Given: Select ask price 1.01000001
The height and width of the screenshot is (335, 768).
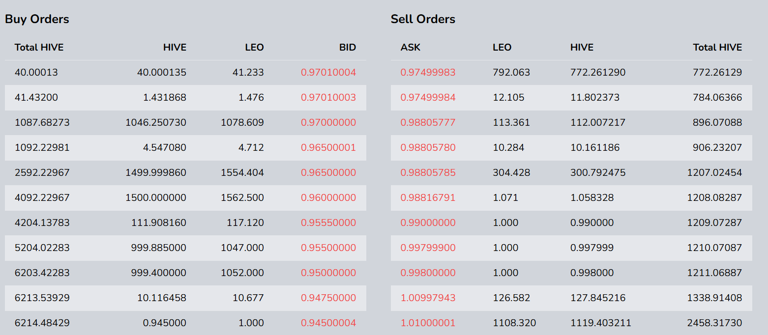Looking at the screenshot, I should 428,323.
